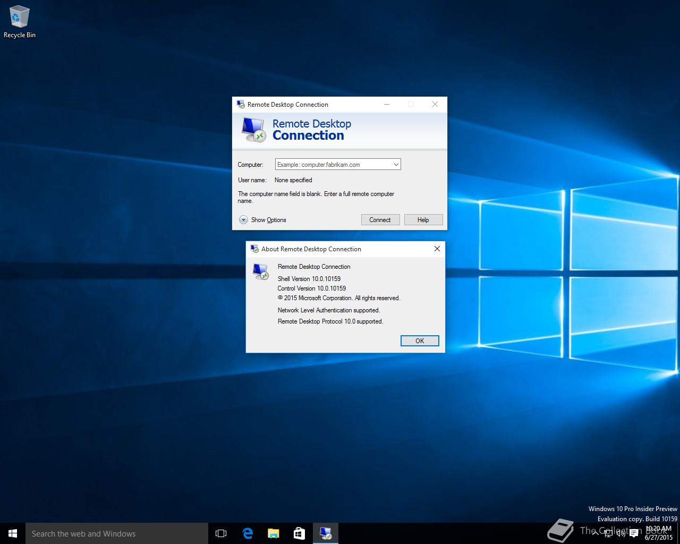Open File Explorer from the taskbar
This screenshot has height=544, width=680.
point(274,533)
